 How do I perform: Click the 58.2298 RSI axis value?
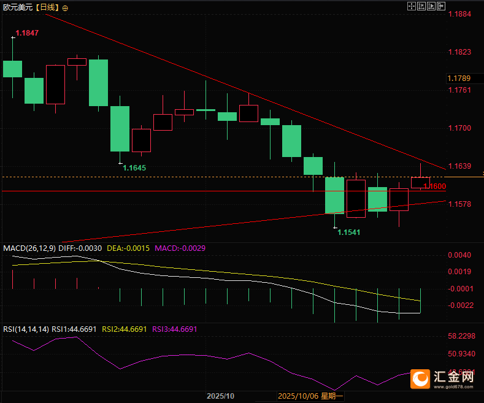coord(462,336)
